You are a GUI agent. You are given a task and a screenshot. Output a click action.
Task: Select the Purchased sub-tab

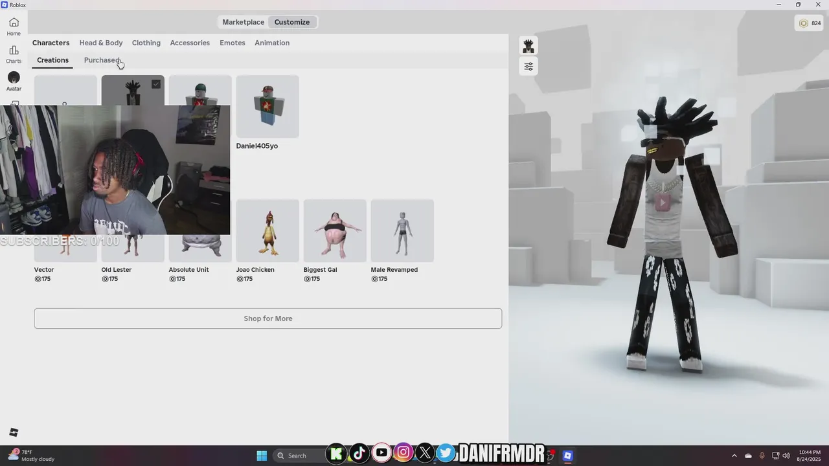(x=102, y=60)
